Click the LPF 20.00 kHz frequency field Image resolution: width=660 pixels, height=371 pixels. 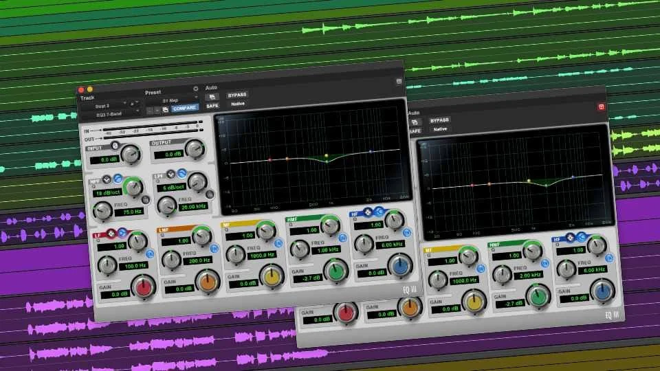(194, 207)
